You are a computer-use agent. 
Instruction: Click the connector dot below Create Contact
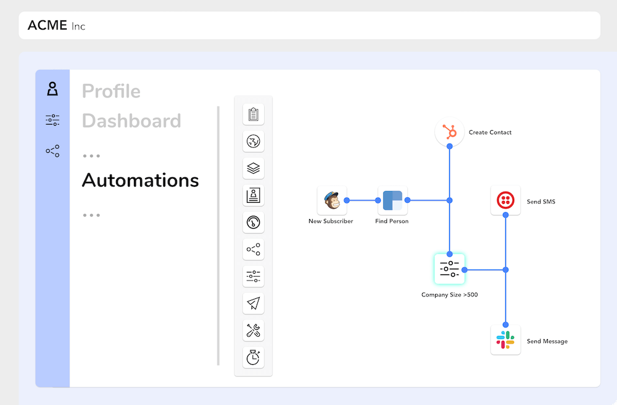449,146
